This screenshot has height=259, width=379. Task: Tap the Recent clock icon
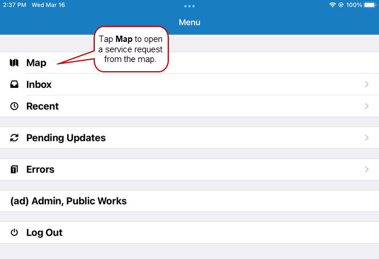14,106
